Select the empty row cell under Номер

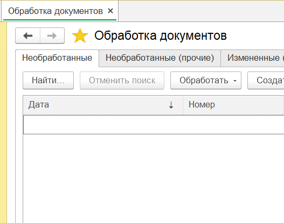pos(233,125)
